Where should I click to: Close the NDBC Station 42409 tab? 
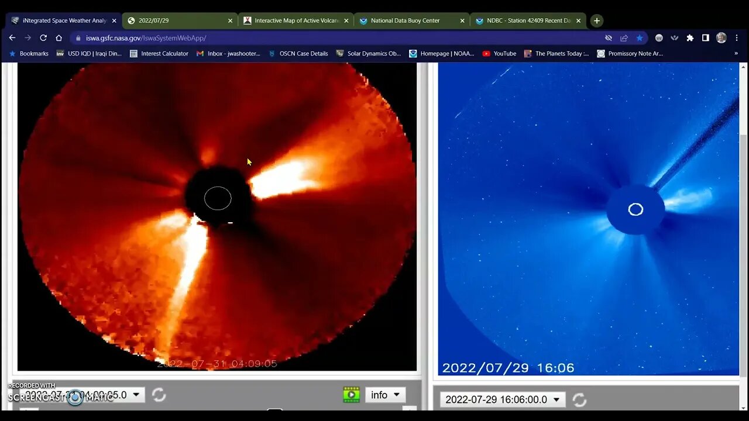coord(578,20)
